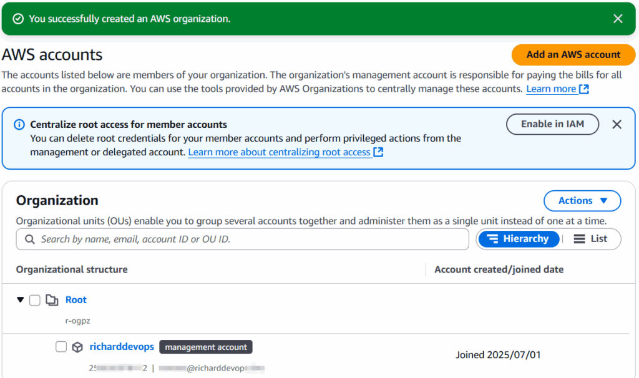
Task: Switch to List view
Action: 590,239
